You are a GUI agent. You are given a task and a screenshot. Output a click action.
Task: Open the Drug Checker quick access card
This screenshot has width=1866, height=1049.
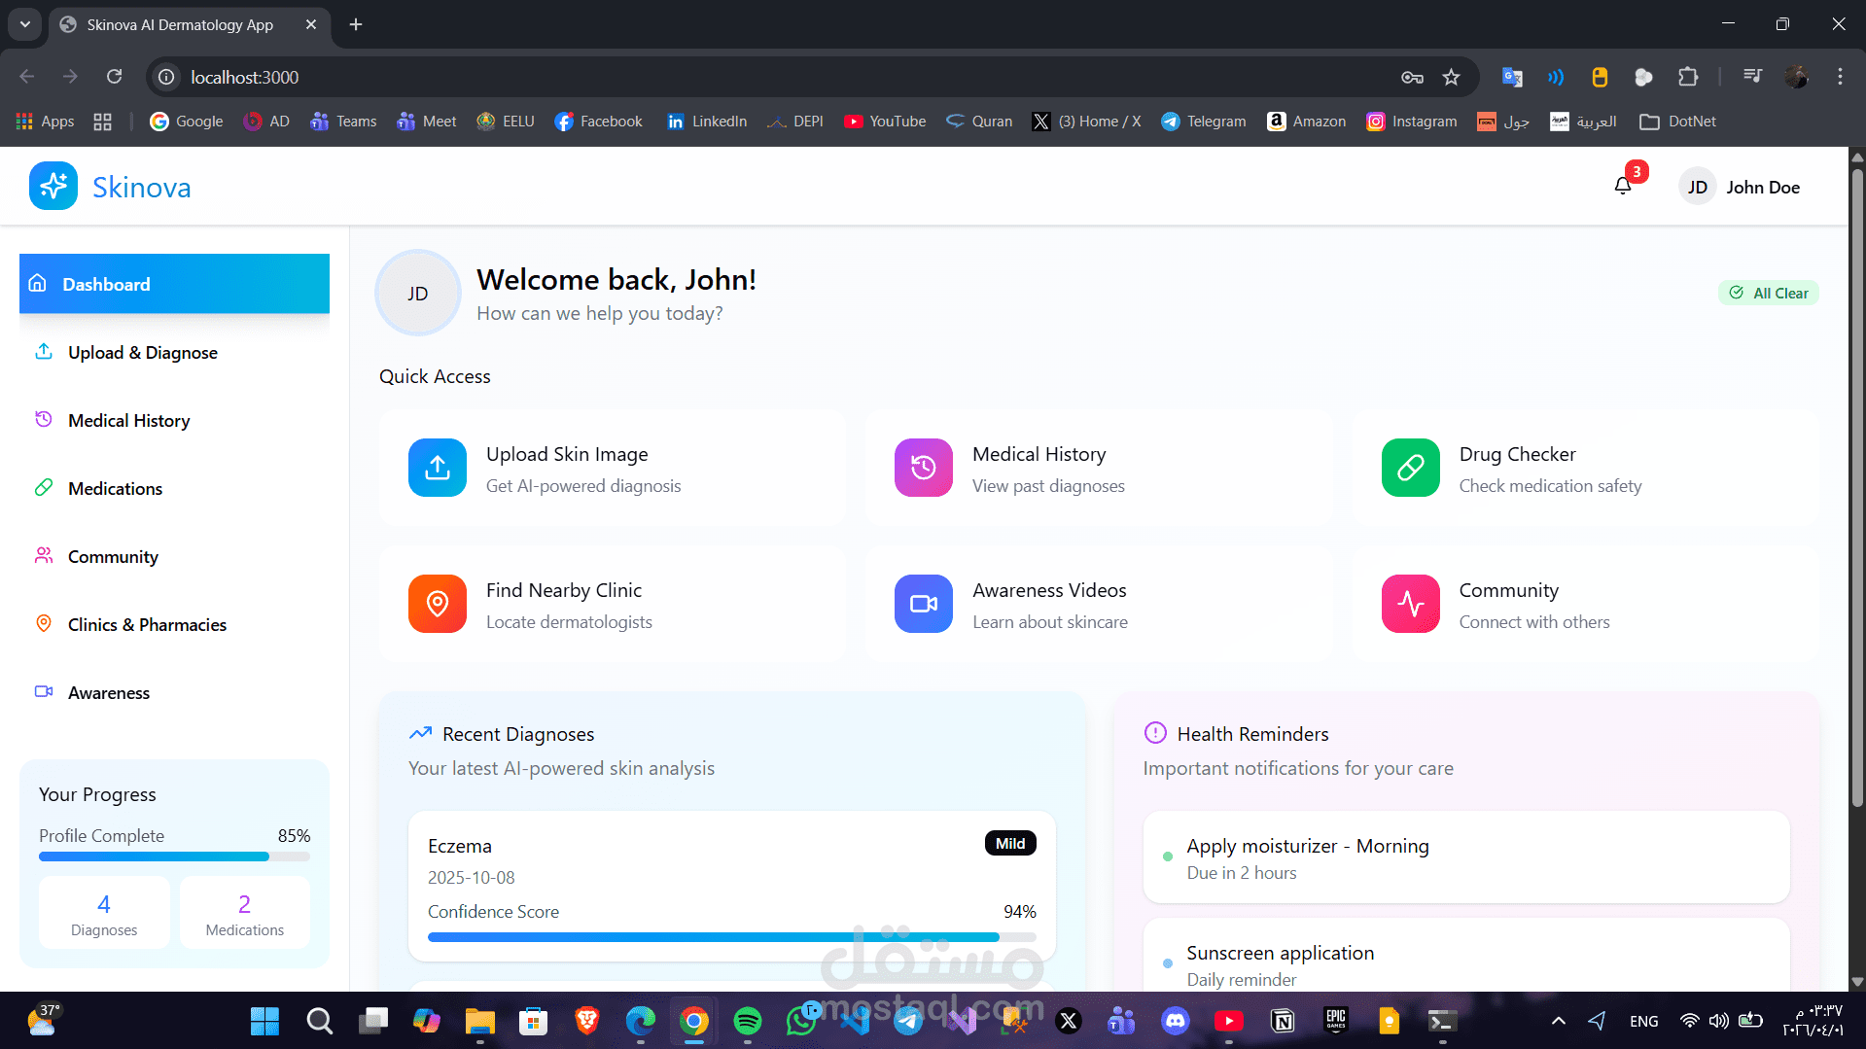[x=1585, y=468]
